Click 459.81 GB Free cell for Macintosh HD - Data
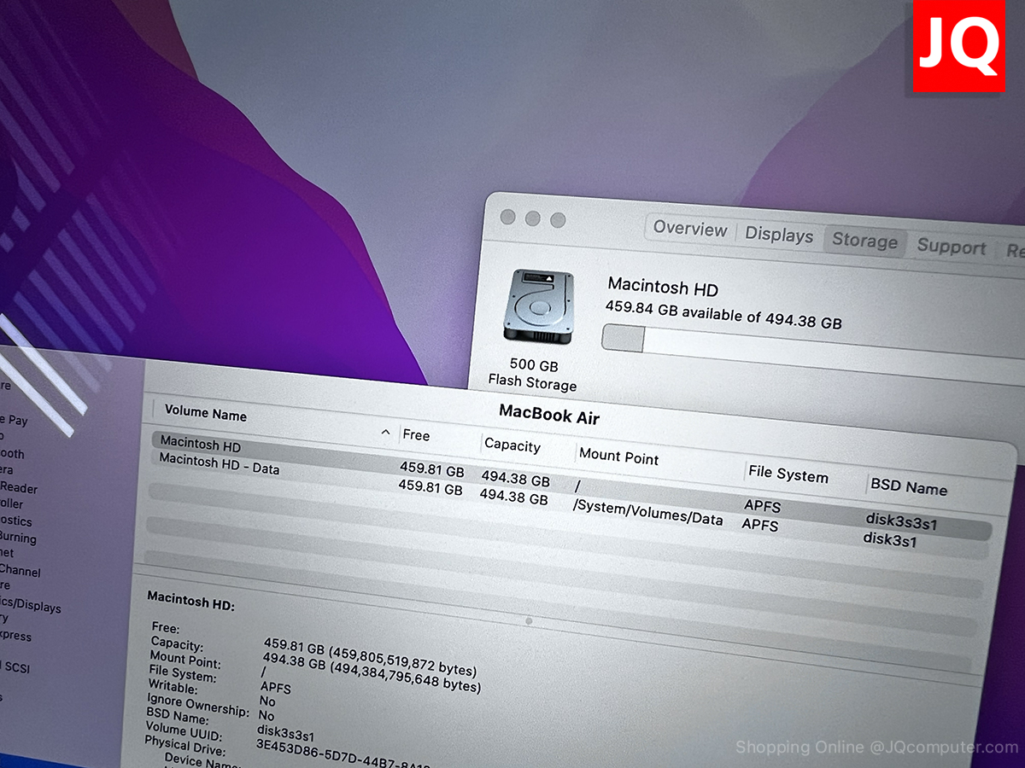1025x768 pixels. pos(430,487)
